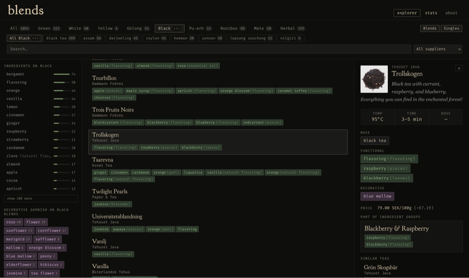Select the cornflower 17 garnish tag
The width and height of the screenshot is (469, 278).
pos(52,231)
